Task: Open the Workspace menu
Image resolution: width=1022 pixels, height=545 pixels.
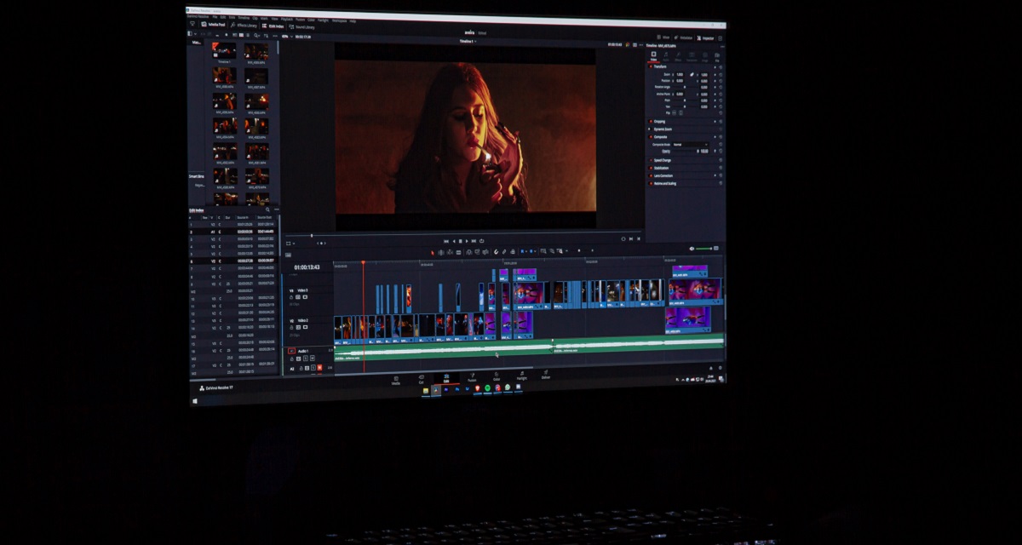Action: coord(339,21)
